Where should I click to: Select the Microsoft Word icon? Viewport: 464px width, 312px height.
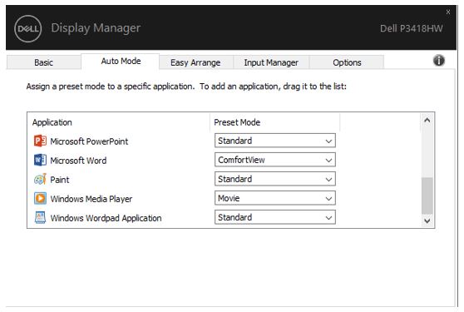pos(40,160)
